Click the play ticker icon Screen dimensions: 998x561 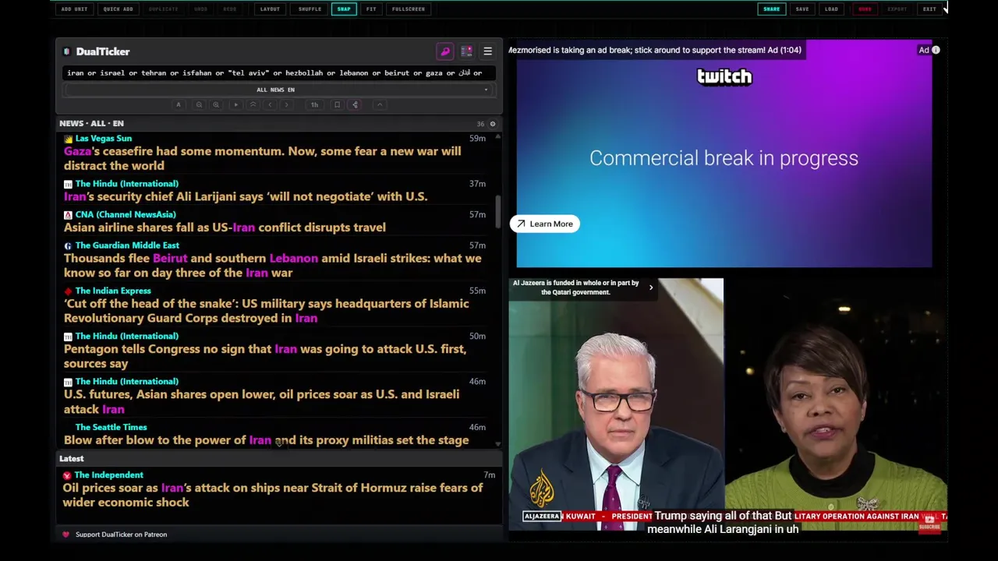click(x=235, y=104)
